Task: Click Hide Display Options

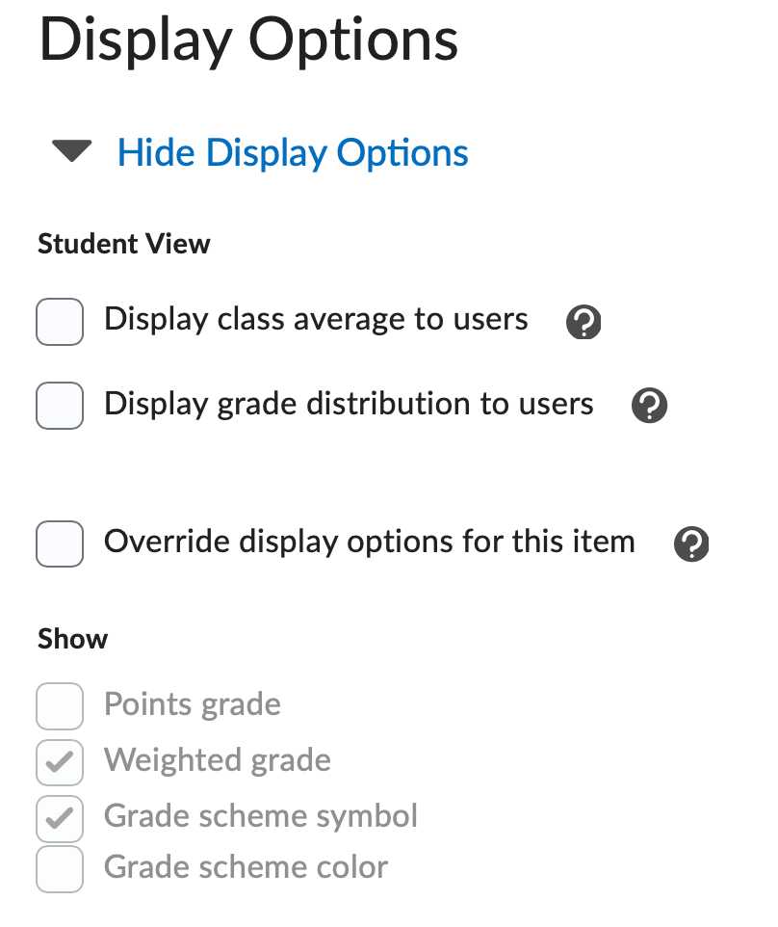Action: pyautogui.click(x=293, y=152)
